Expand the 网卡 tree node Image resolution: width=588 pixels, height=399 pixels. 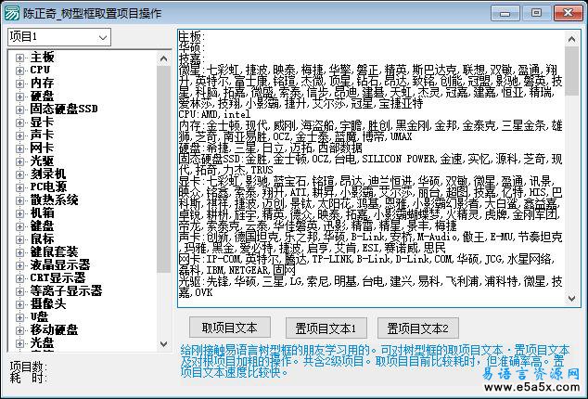tap(19, 148)
